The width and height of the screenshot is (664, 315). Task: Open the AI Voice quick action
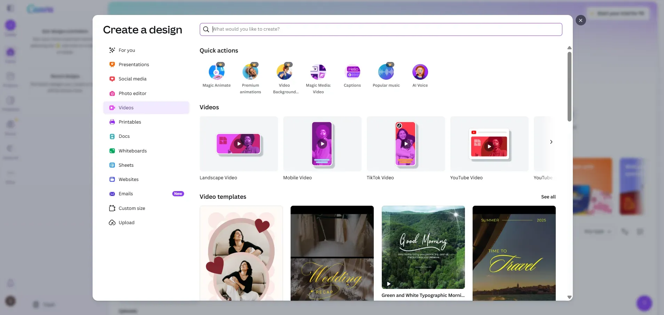pos(420,75)
